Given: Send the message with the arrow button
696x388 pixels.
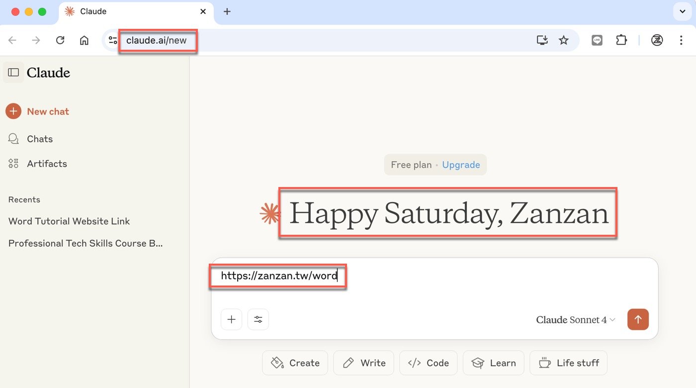Looking at the screenshot, I should [638, 319].
